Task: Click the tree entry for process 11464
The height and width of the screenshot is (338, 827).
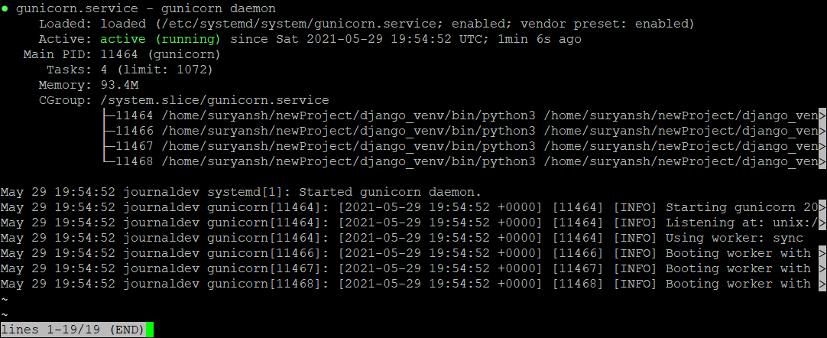Action: pos(460,115)
